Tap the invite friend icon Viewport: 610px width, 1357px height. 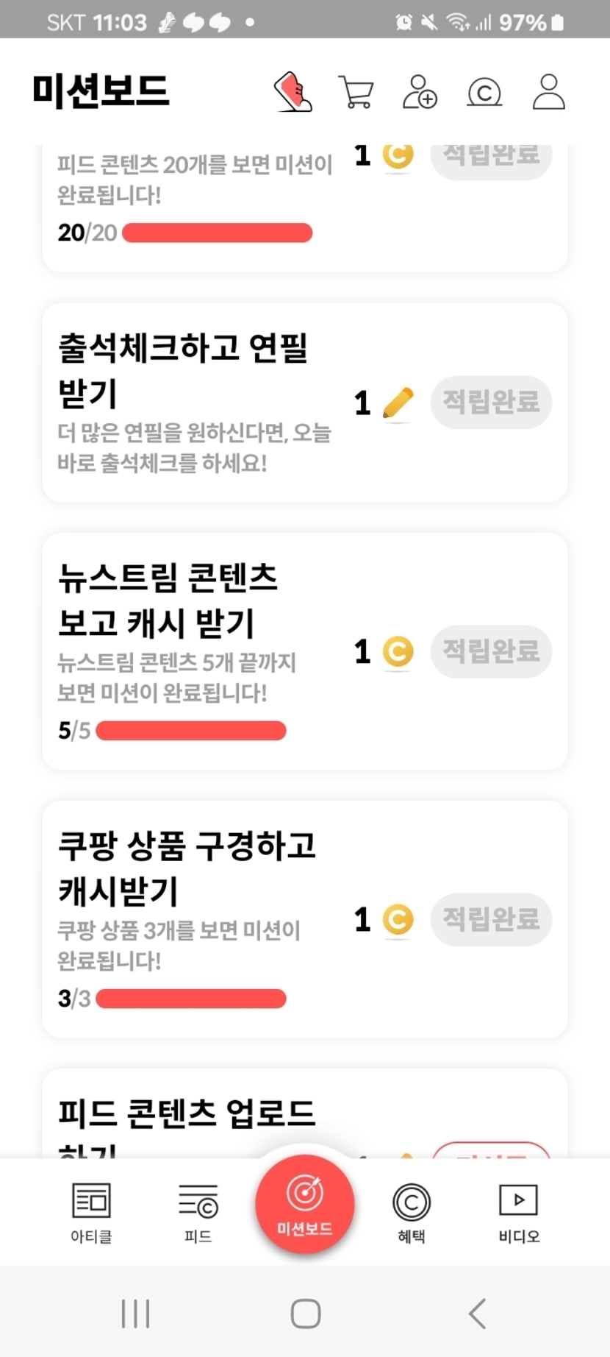420,92
